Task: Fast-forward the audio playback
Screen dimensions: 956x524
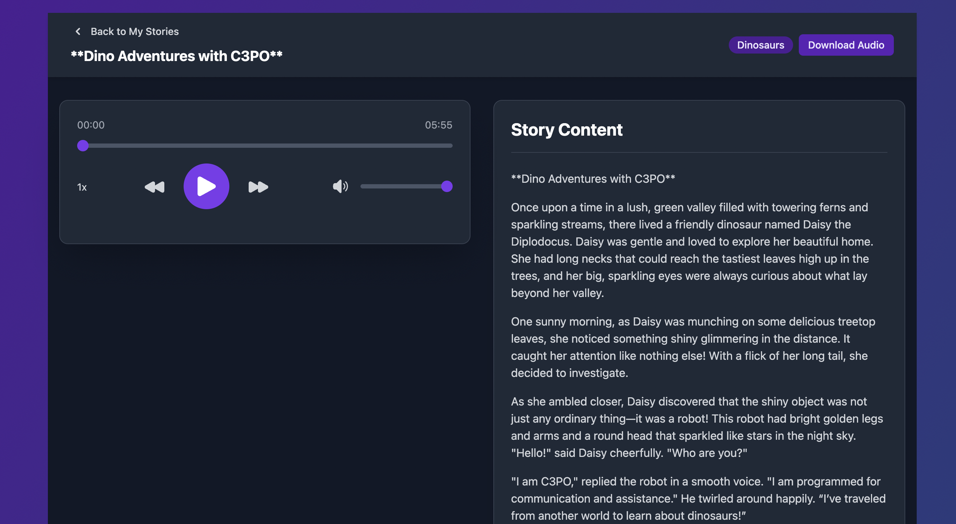Action: [258, 187]
